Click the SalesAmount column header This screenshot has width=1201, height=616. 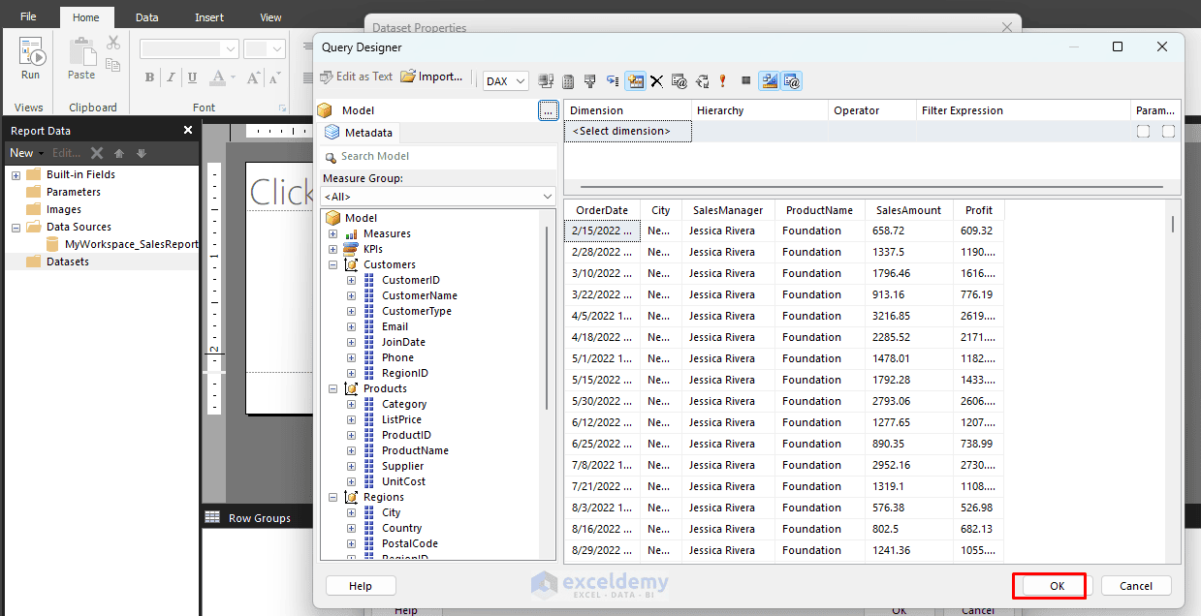point(908,210)
